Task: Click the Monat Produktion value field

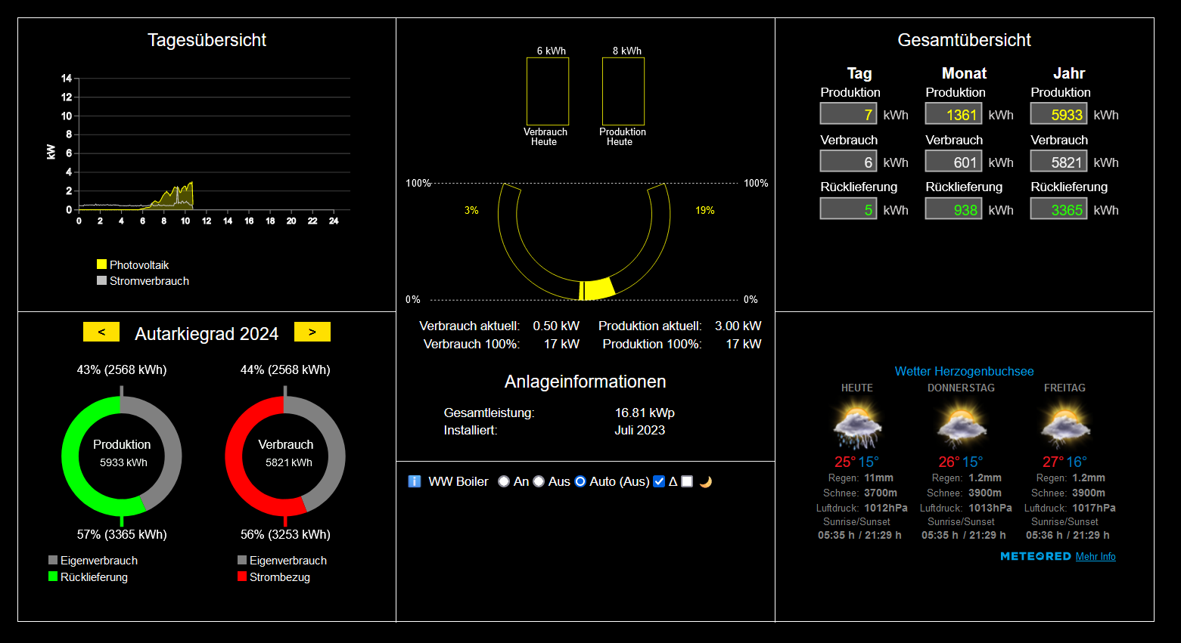Action: tap(953, 114)
